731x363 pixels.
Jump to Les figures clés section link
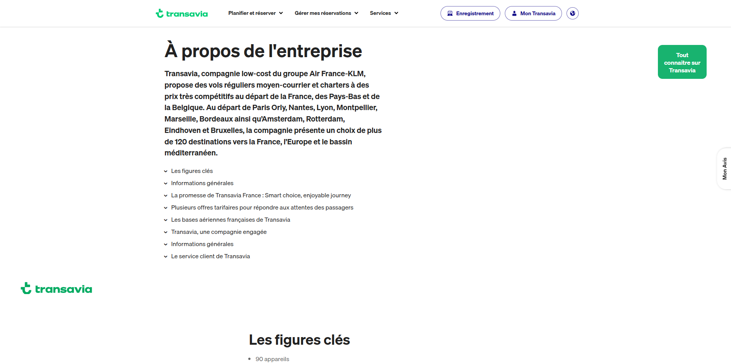tap(192, 171)
